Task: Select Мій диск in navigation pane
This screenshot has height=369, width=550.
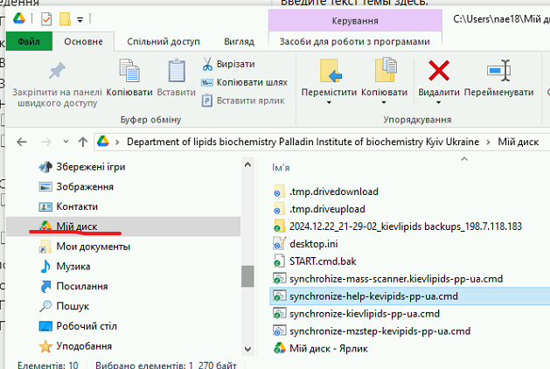Action: (x=123, y=226)
